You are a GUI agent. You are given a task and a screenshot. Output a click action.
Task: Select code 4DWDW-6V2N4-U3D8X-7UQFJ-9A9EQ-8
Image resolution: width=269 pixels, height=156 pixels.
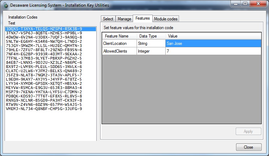(x=50, y=37)
